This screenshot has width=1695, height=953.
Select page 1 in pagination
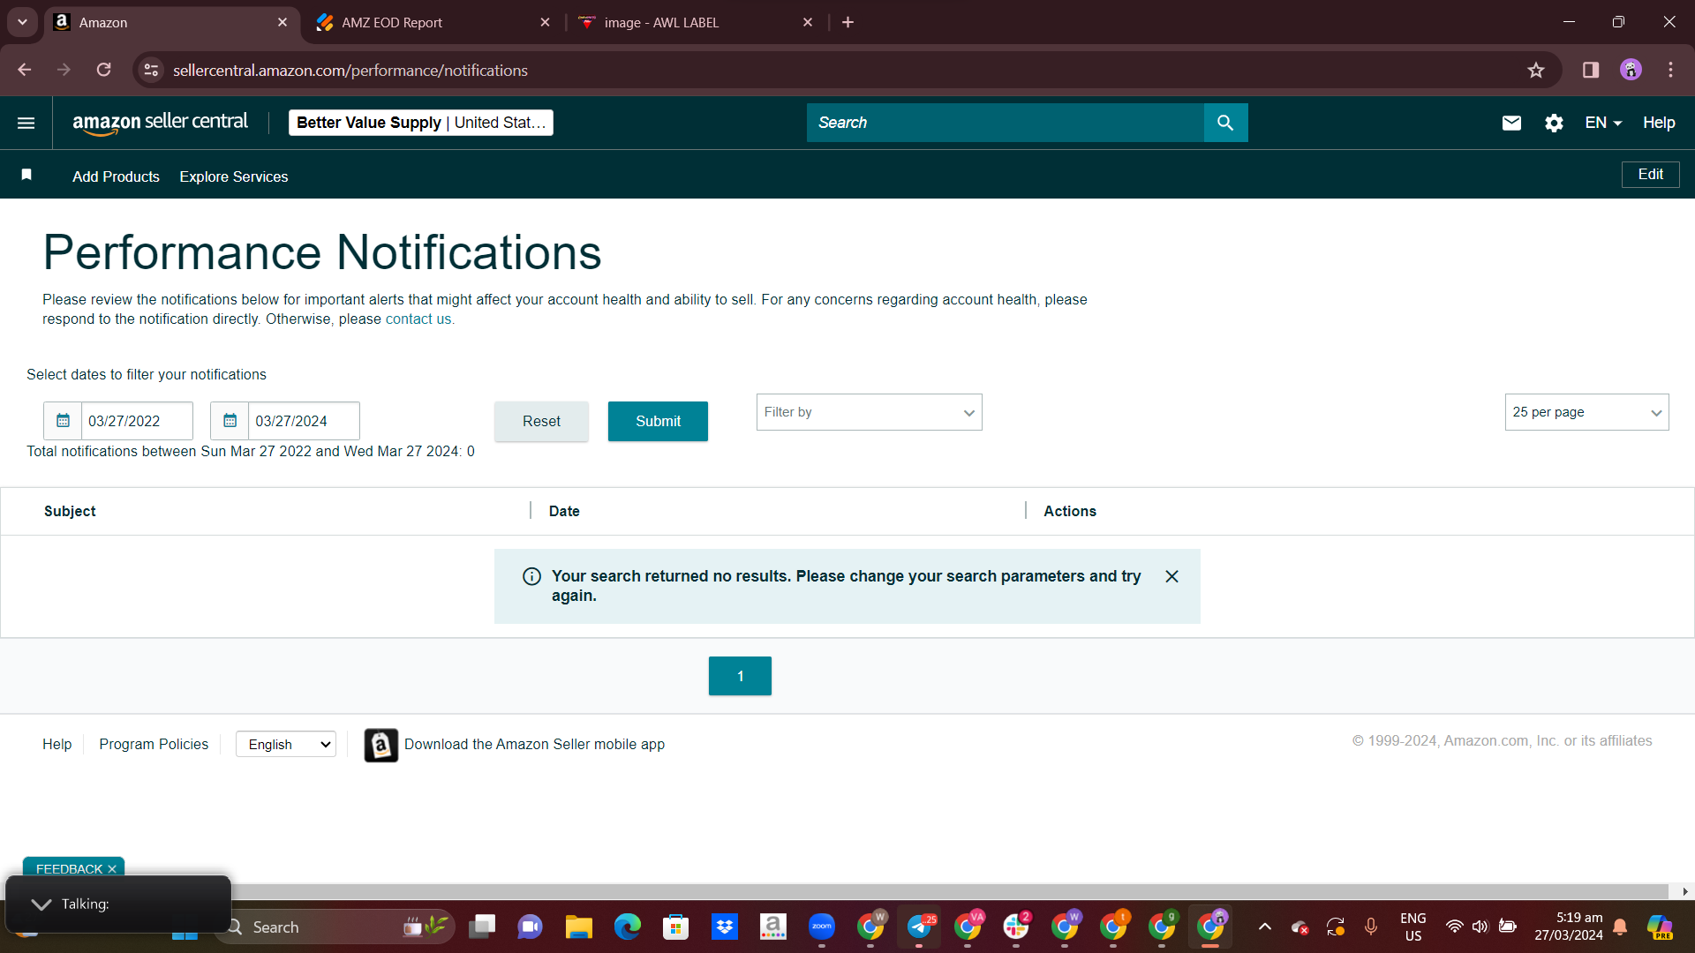click(740, 676)
